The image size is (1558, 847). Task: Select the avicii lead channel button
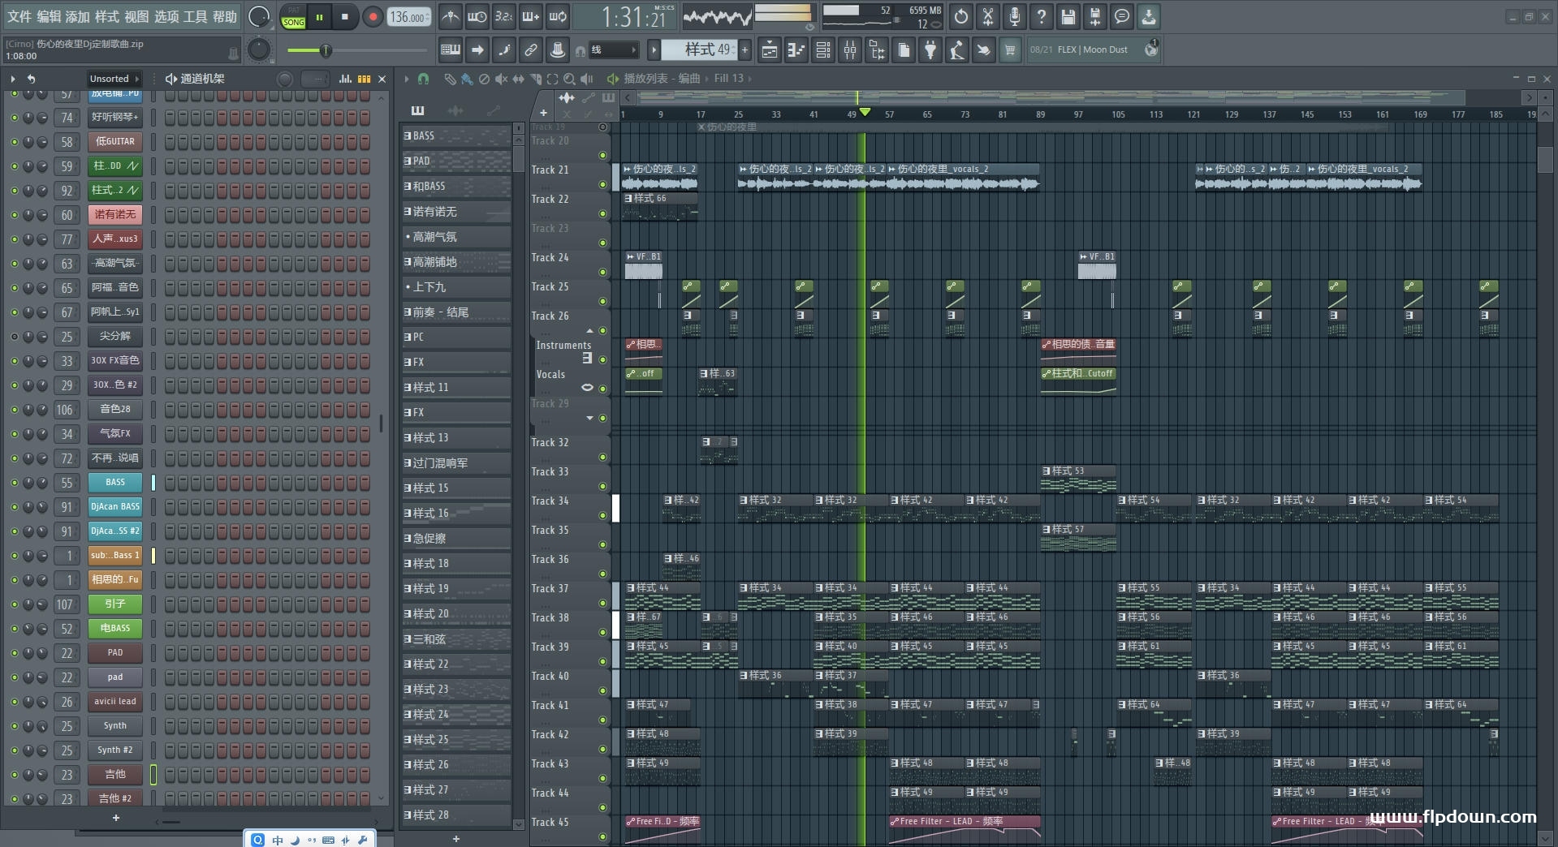click(x=115, y=702)
